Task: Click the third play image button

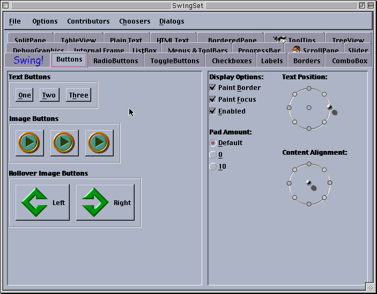Action: point(99,143)
